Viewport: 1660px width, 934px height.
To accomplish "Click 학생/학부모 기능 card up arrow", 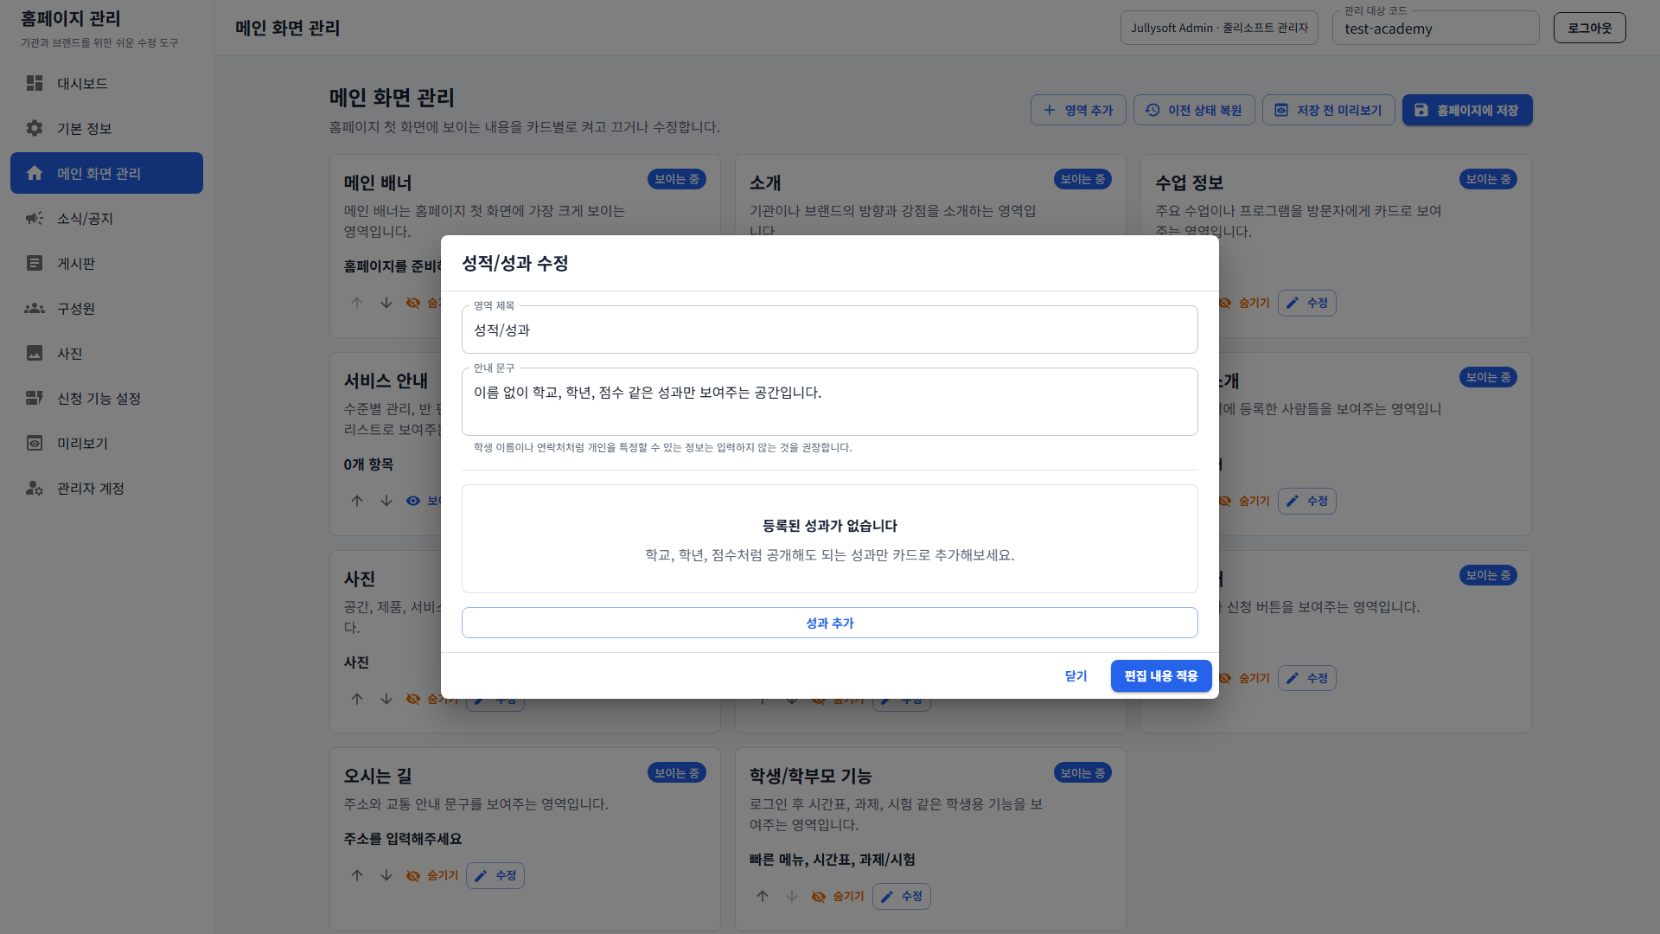I will tap(763, 896).
